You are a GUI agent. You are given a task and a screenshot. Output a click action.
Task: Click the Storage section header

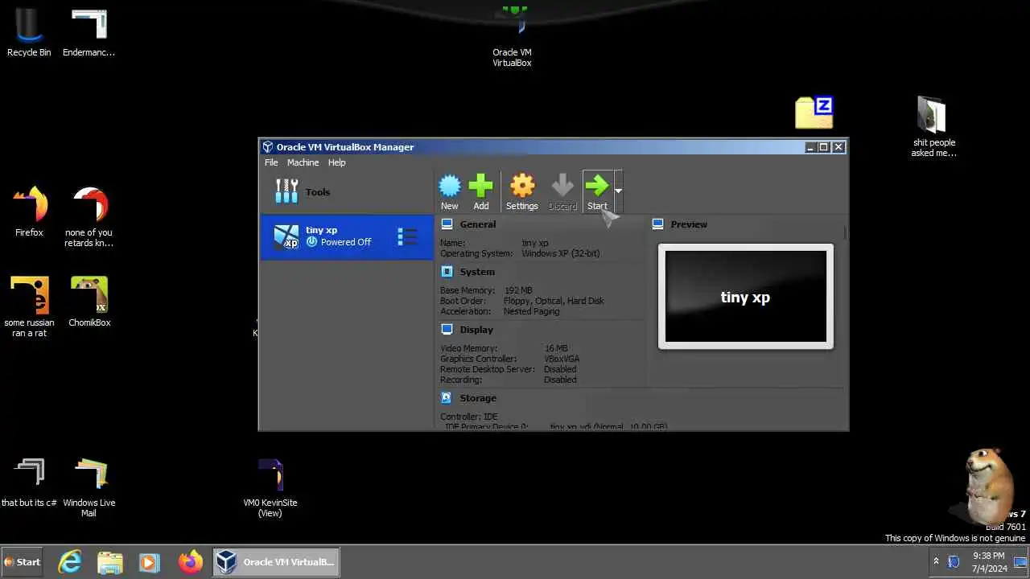pyautogui.click(x=478, y=398)
